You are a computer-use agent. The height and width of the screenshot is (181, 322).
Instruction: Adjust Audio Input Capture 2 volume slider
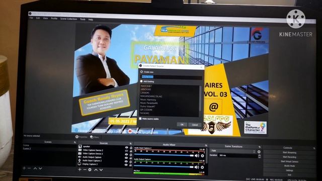tap(164, 155)
